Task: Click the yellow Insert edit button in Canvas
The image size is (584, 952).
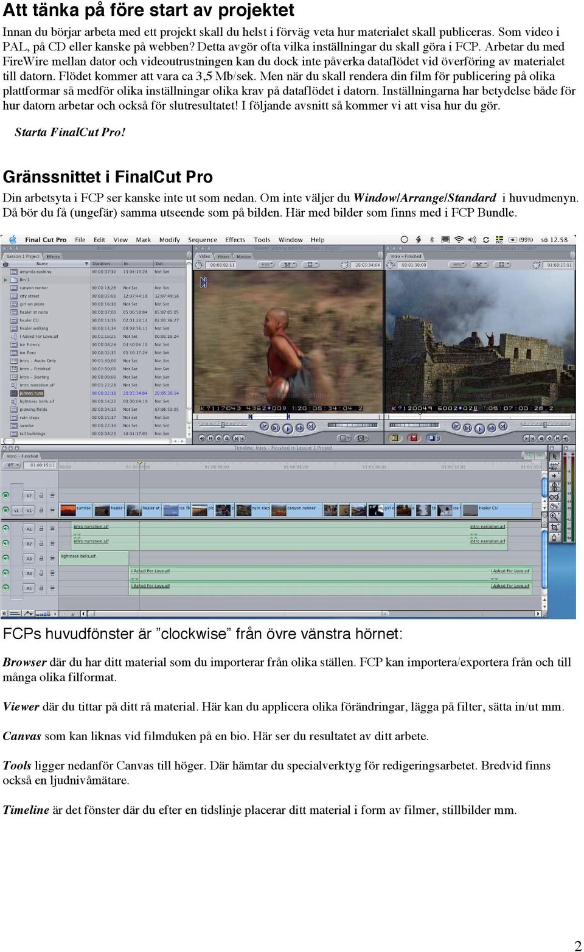Action: coord(395,438)
